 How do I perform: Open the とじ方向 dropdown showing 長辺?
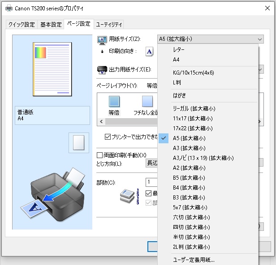tap(152, 163)
